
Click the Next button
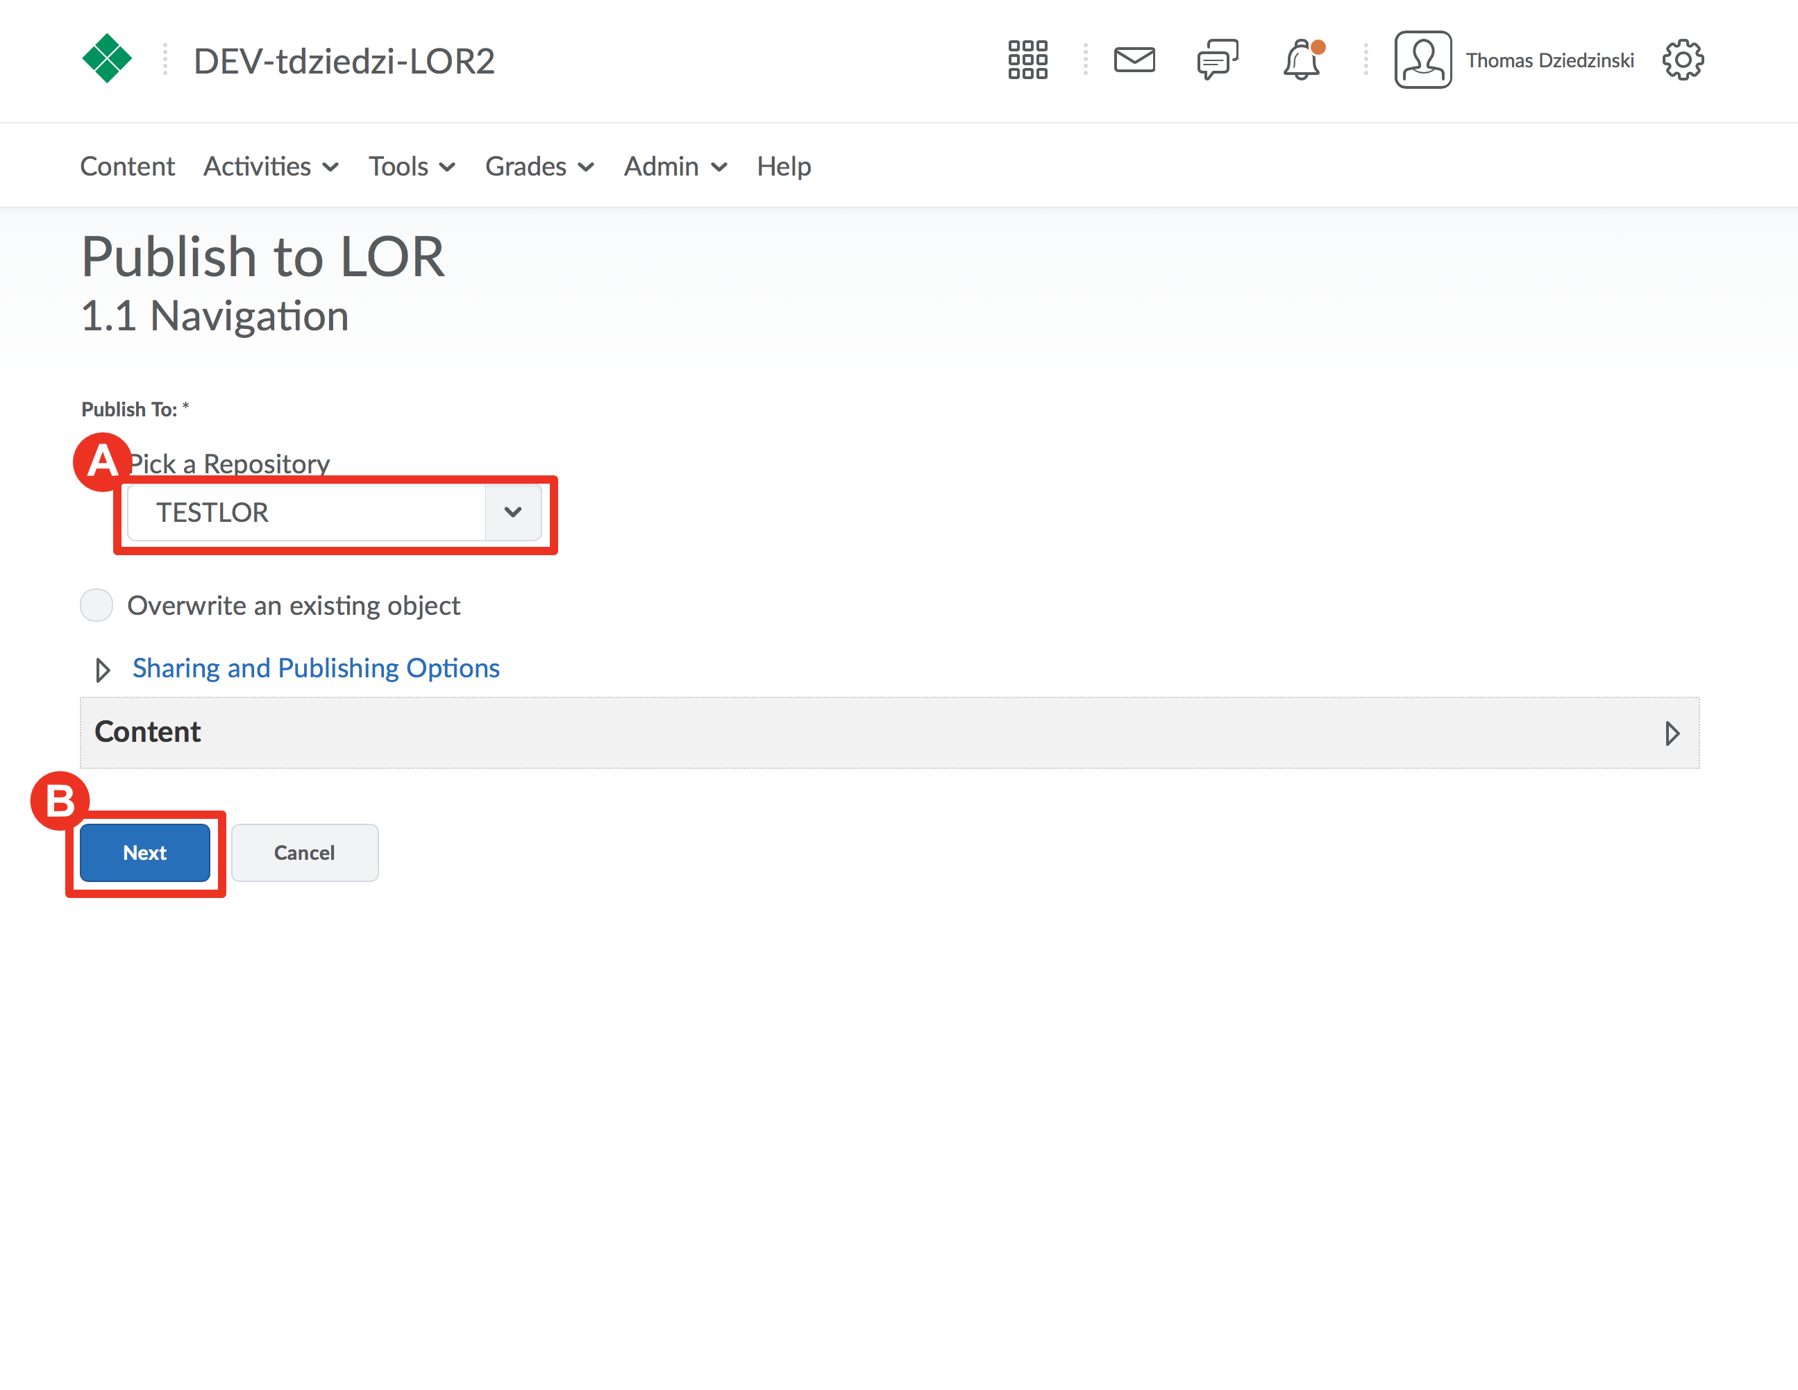(x=145, y=853)
